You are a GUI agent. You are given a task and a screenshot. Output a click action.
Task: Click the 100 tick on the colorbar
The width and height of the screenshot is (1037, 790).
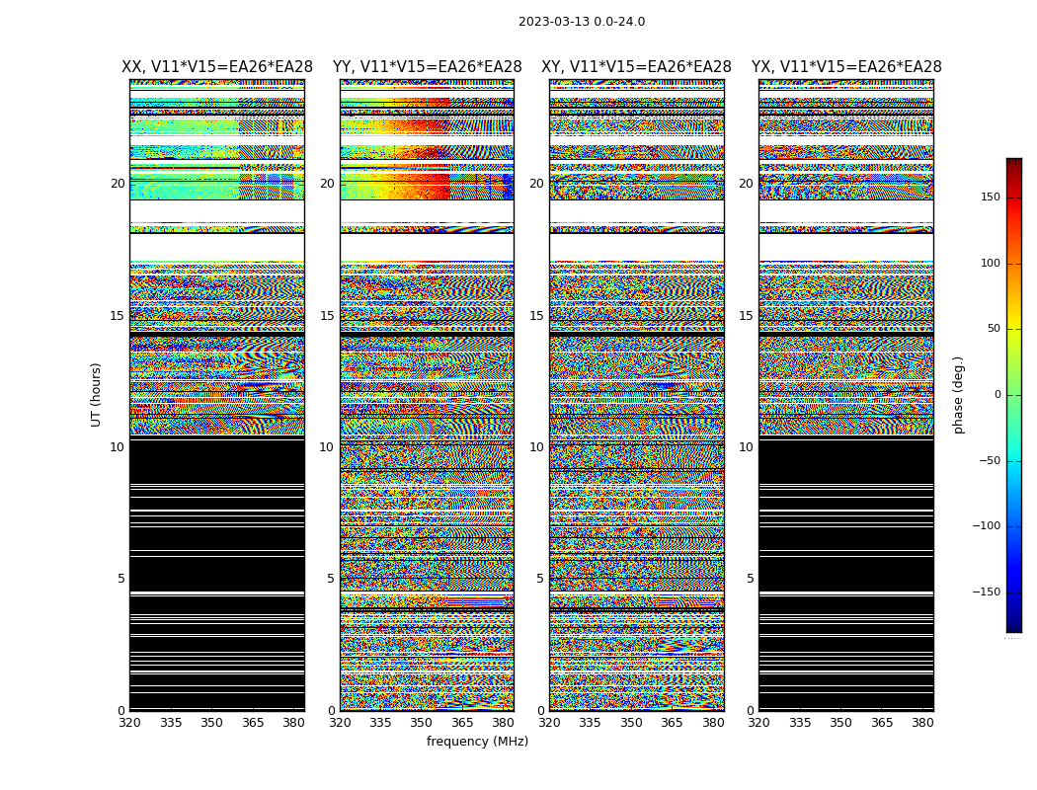click(991, 263)
